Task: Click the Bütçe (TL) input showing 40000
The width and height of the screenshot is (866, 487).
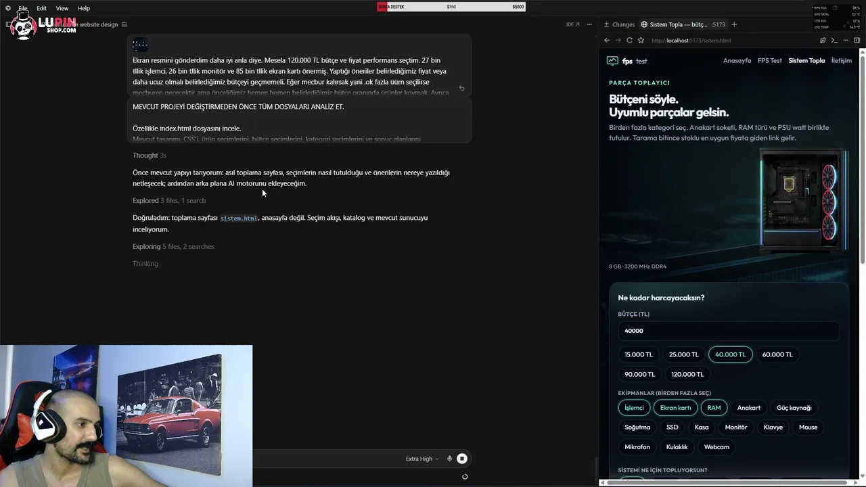Action: 729,331
